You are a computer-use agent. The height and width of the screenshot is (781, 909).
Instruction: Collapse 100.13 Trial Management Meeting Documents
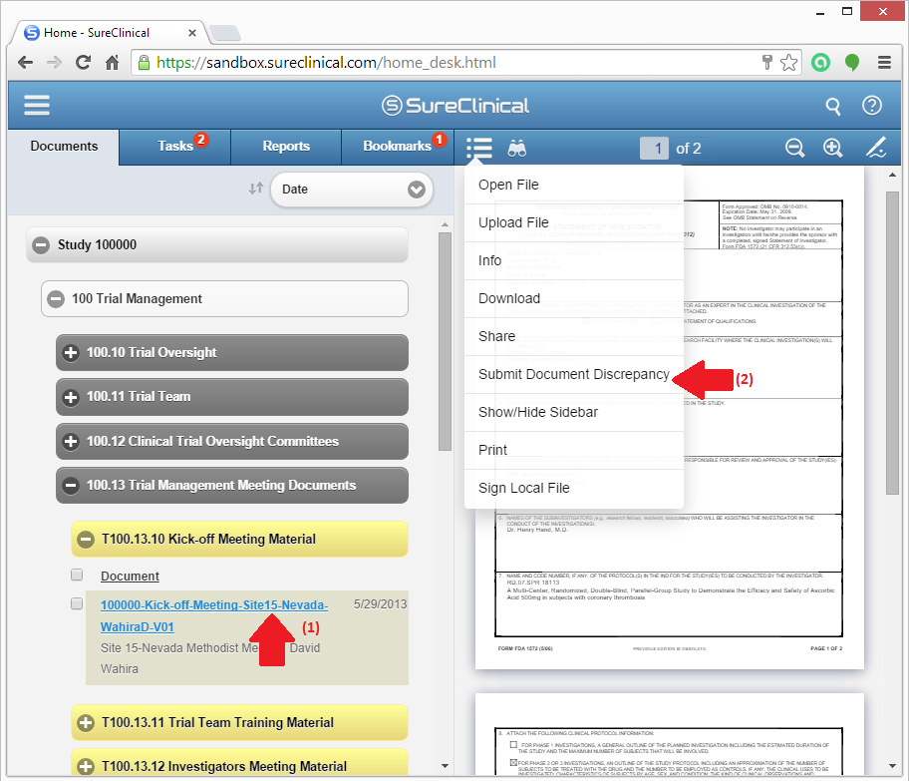[x=71, y=486]
